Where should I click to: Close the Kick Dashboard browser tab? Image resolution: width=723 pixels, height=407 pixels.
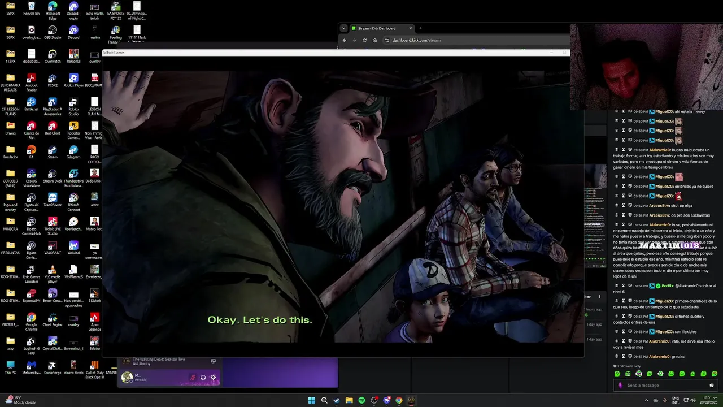pyautogui.click(x=411, y=28)
